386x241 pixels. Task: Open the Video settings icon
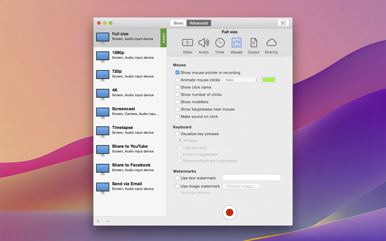click(187, 43)
